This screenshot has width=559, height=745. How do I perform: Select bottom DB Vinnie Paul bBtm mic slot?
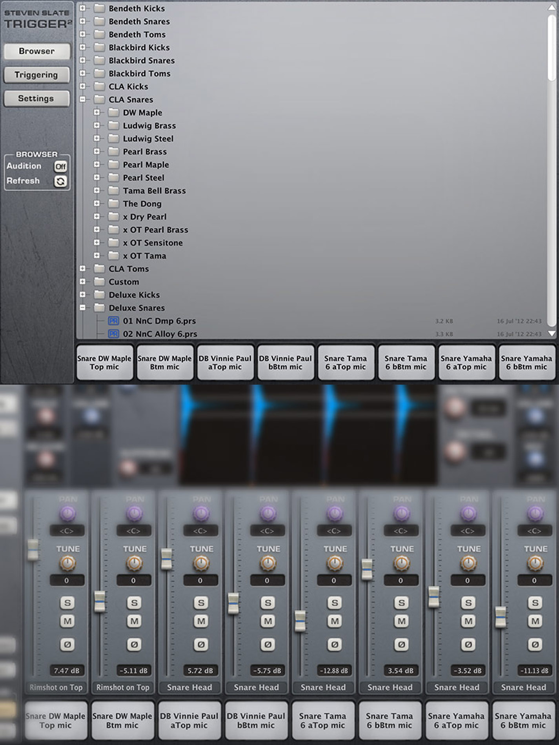[x=256, y=721]
